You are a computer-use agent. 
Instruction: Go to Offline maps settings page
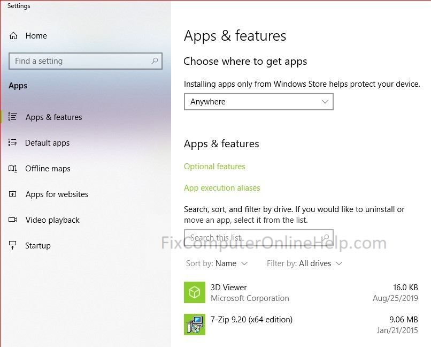pos(48,168)
